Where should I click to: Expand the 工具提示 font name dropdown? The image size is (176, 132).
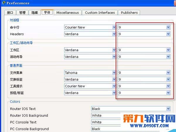pos(114,86)
